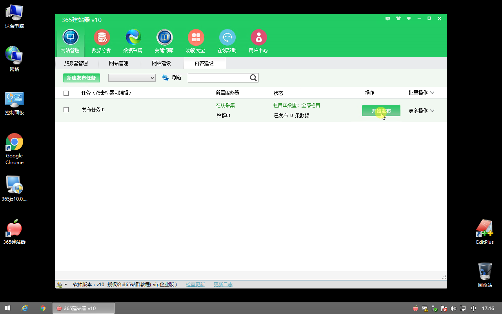Click 栏目ID数量：全部栏目 status text
502x314 pixels.
(x=297, y=105)
